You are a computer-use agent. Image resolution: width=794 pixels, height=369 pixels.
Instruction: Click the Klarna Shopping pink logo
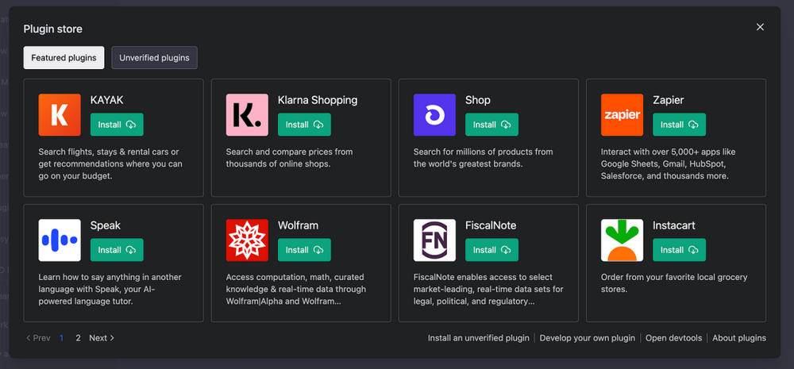tap(247, 115)
